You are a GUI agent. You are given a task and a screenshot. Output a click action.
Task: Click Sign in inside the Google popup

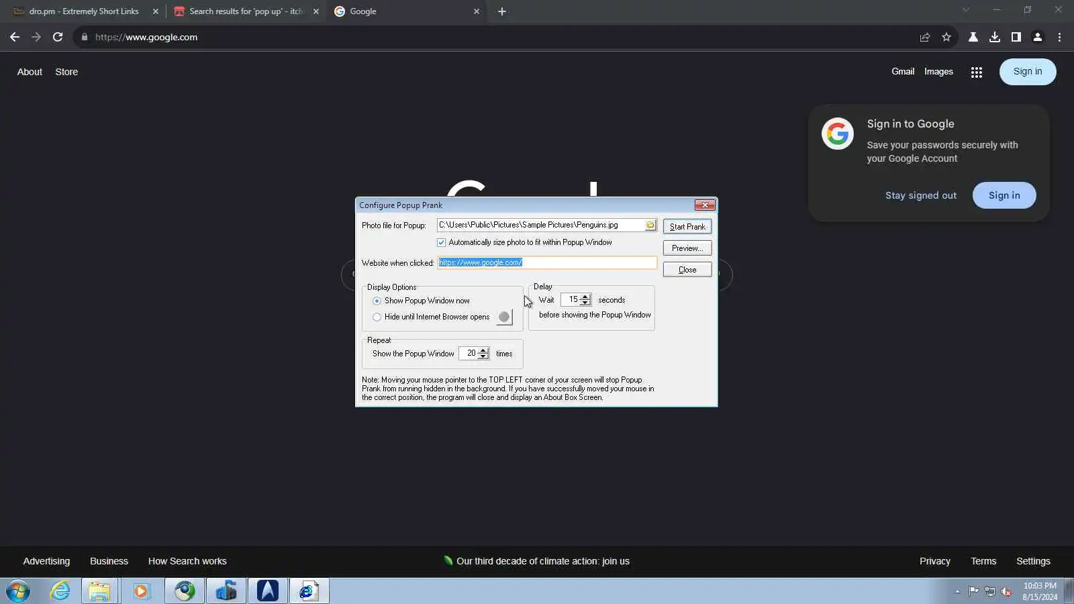[1004, 195]
